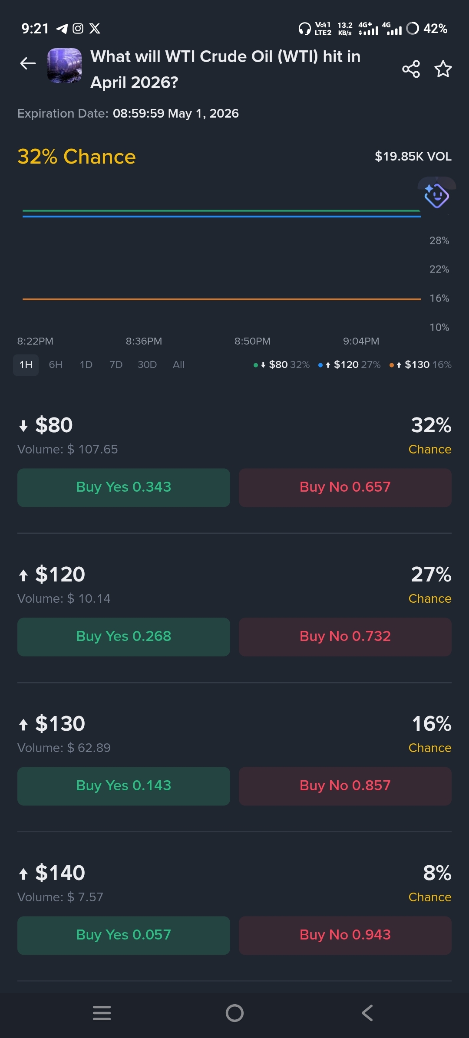The width and height of the screenshot is (469, 1038).
Task: Toggle the $120 series in chart legend
Action: pyautogui.click(x=350, y=365)
